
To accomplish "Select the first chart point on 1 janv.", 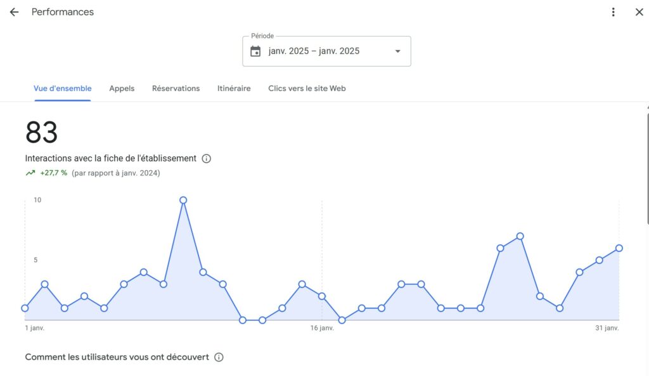I will tap(25, 308).
